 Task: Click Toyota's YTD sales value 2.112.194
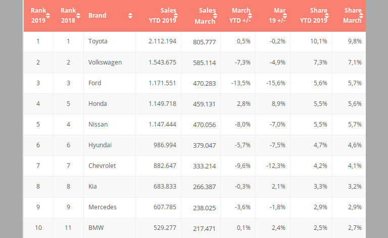coord(159,41)
